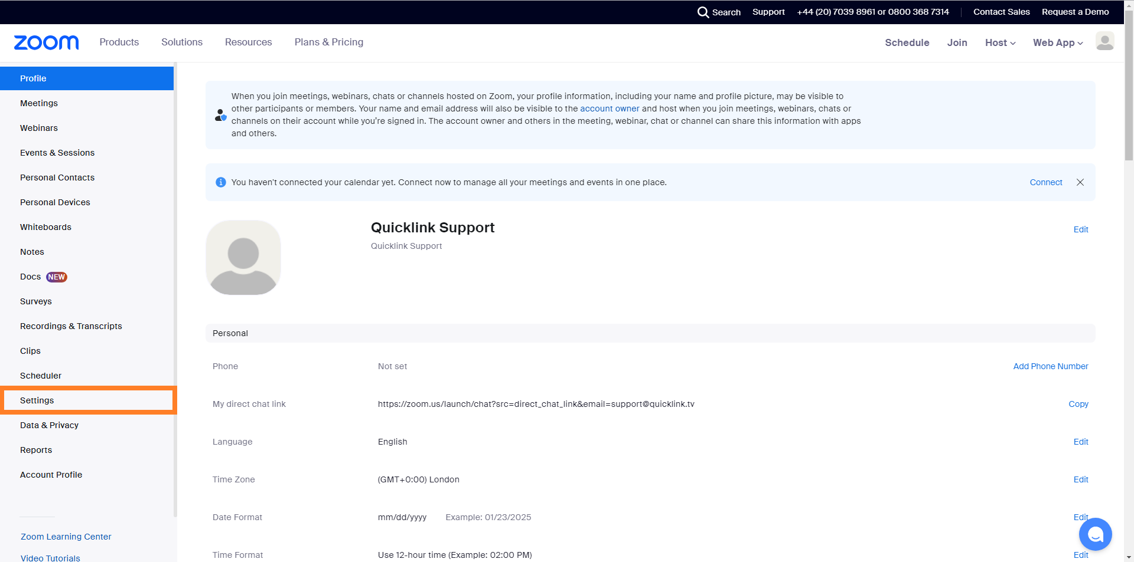
Task: Click the +44 phone number text
Action: pos(836,12)
